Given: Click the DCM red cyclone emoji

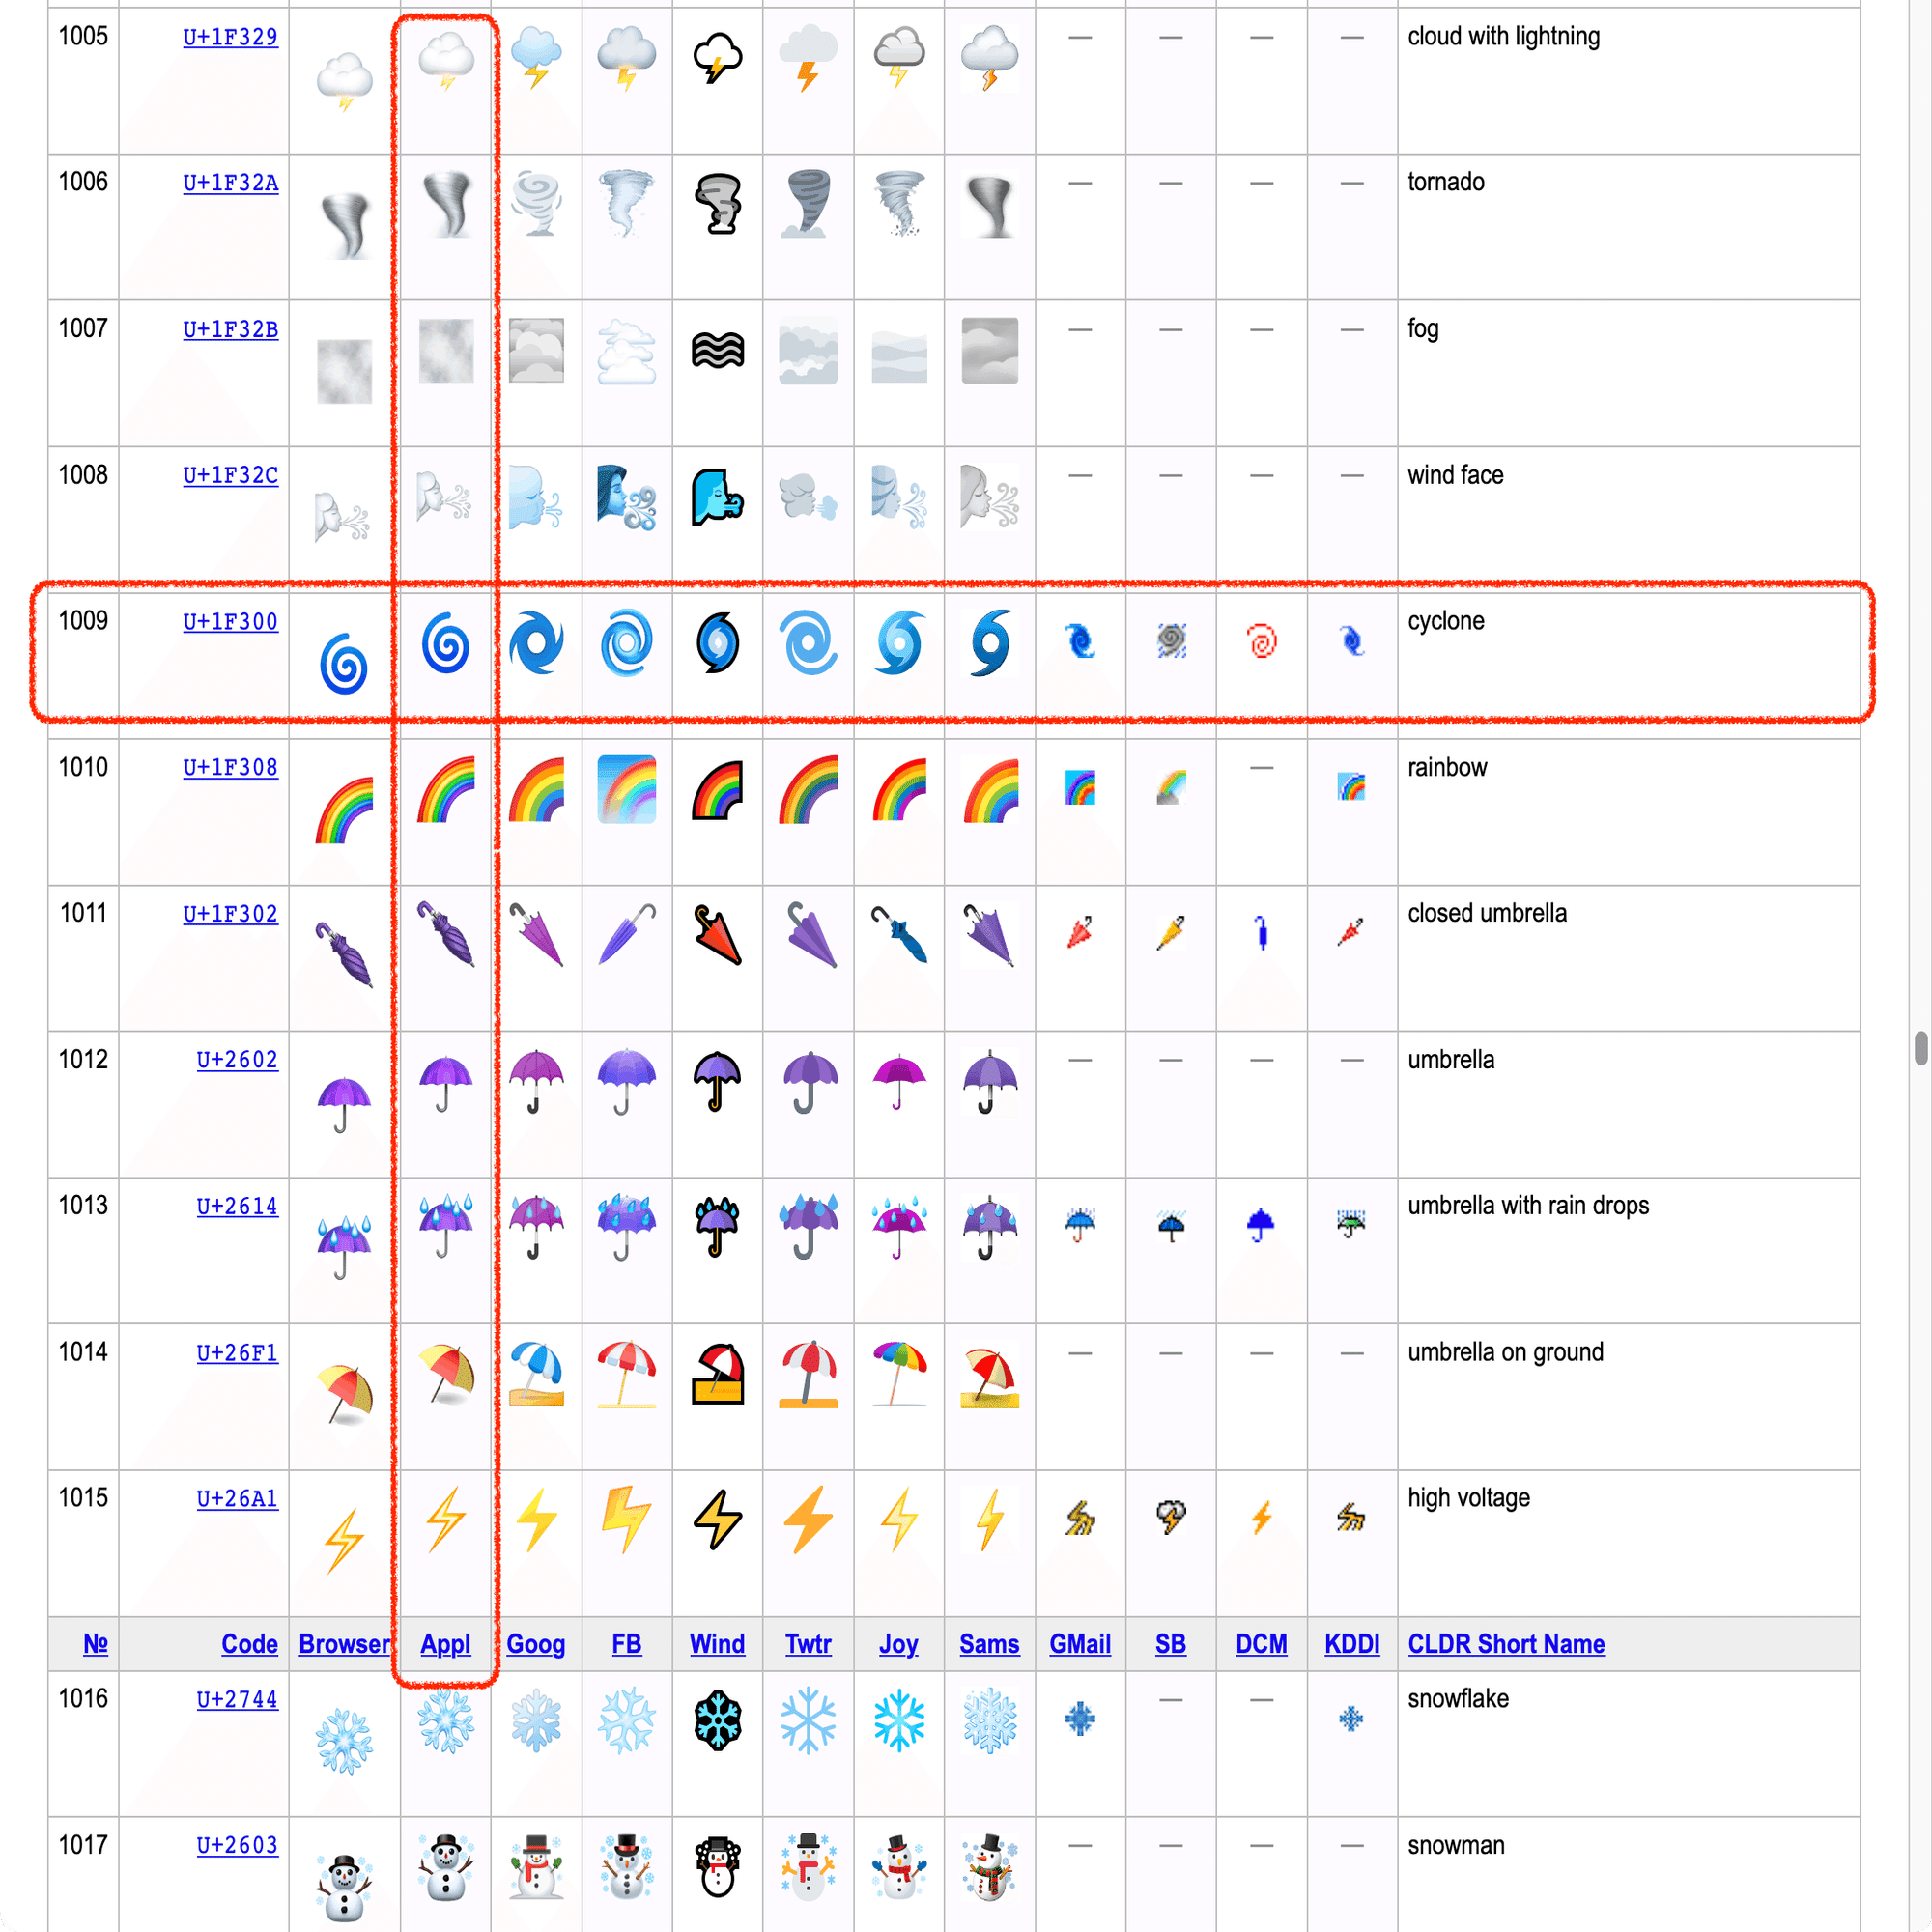Looking at the screenshot, I should tap(1261, 641).
